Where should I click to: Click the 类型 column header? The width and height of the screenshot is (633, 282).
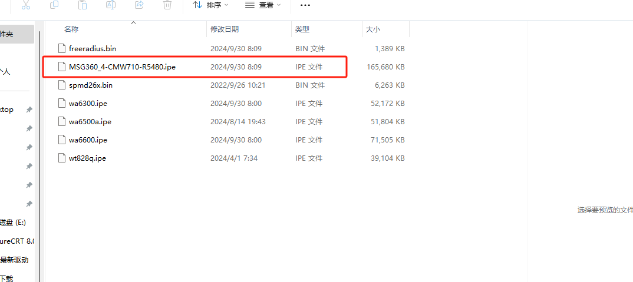click(302, 29)
